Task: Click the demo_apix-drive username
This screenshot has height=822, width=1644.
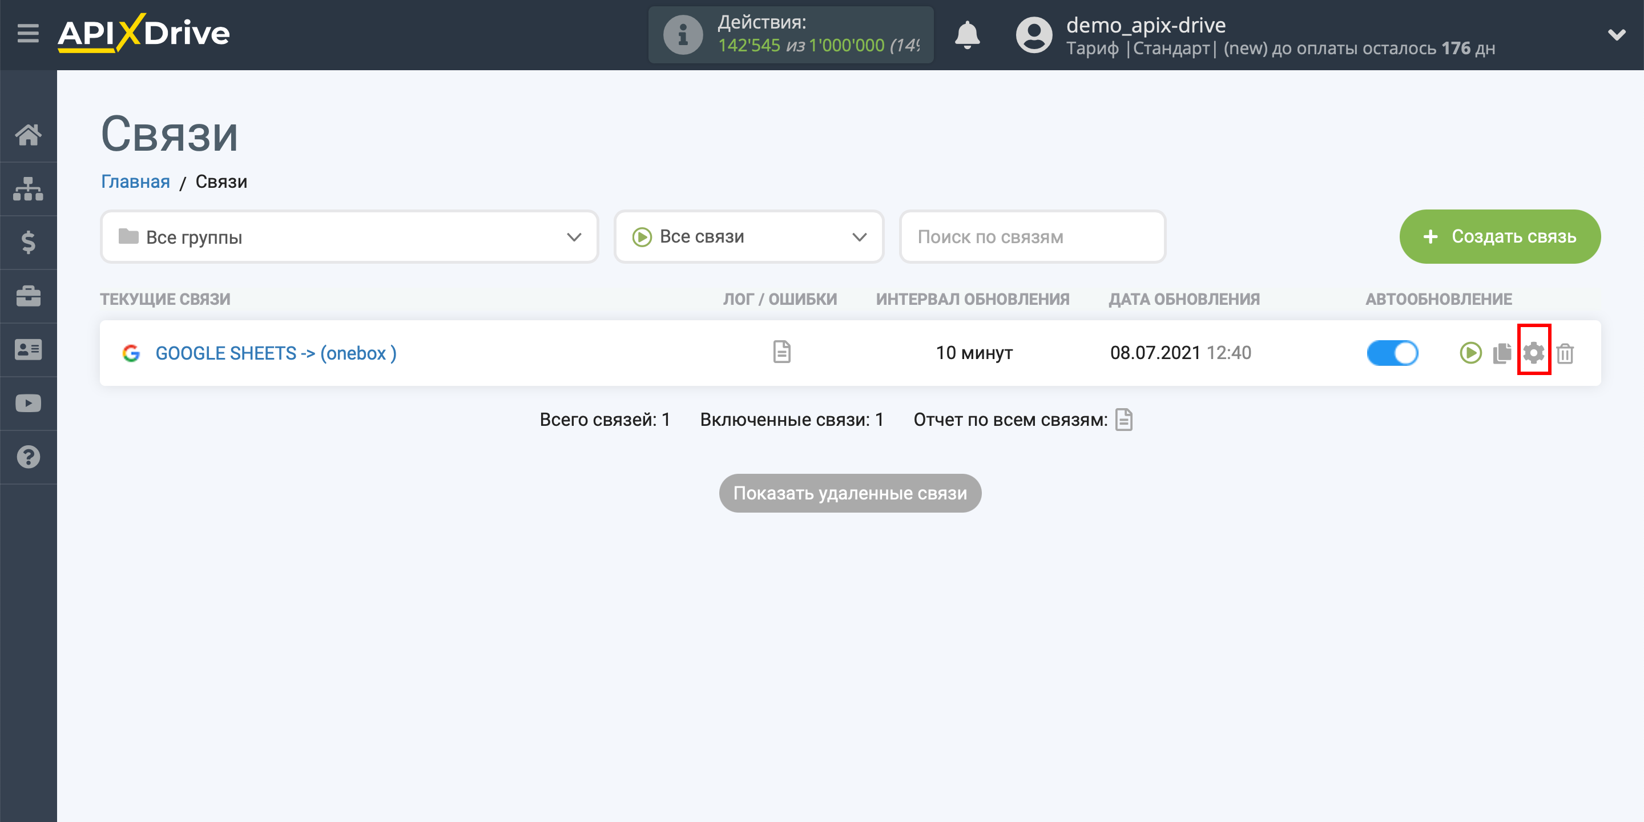Action: 1146,25
